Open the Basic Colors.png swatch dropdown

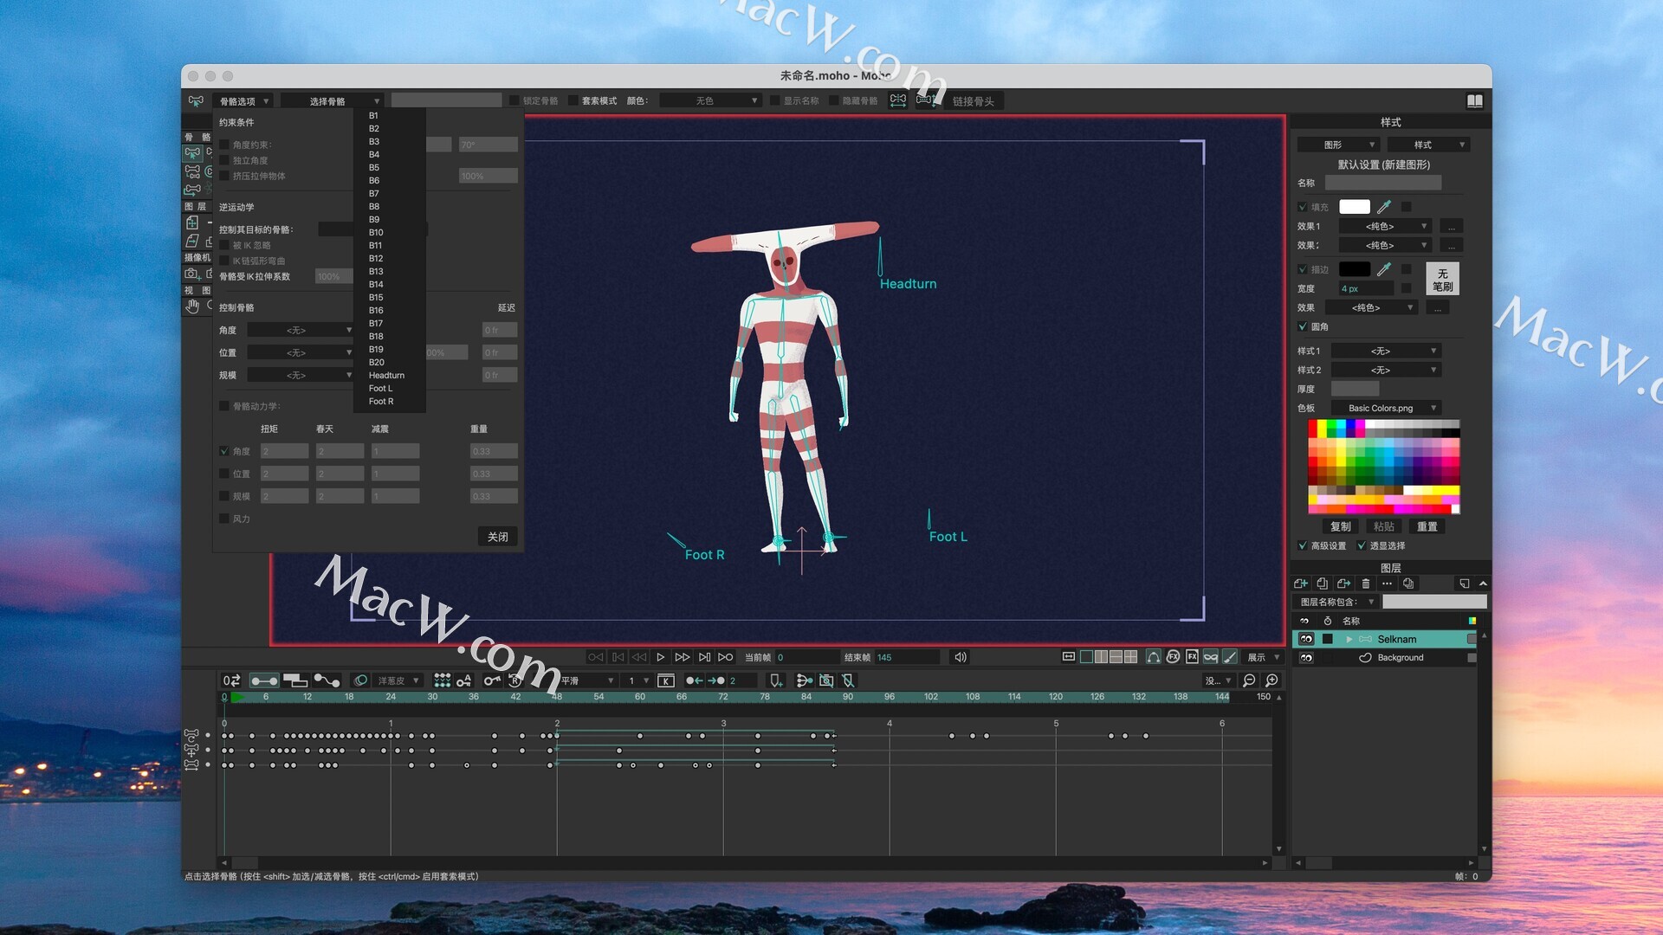1385,408
